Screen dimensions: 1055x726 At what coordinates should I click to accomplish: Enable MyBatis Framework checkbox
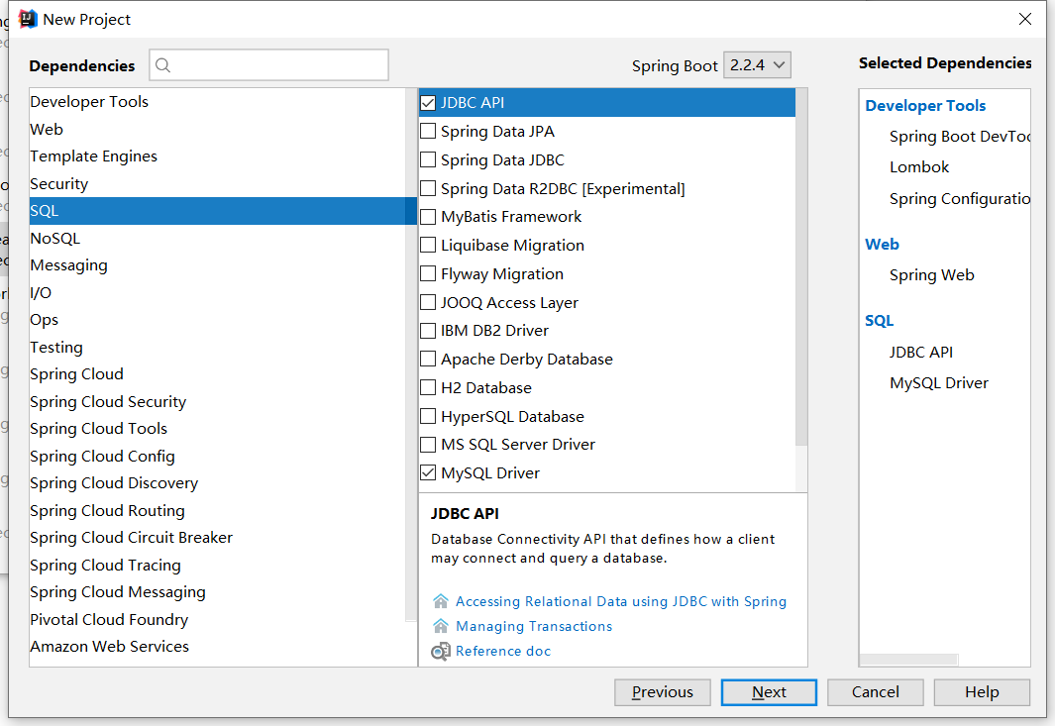pos(428,217)
